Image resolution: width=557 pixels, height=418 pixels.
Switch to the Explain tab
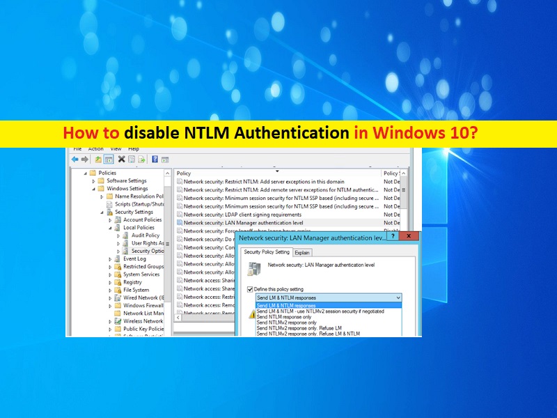tap(301, 252)
